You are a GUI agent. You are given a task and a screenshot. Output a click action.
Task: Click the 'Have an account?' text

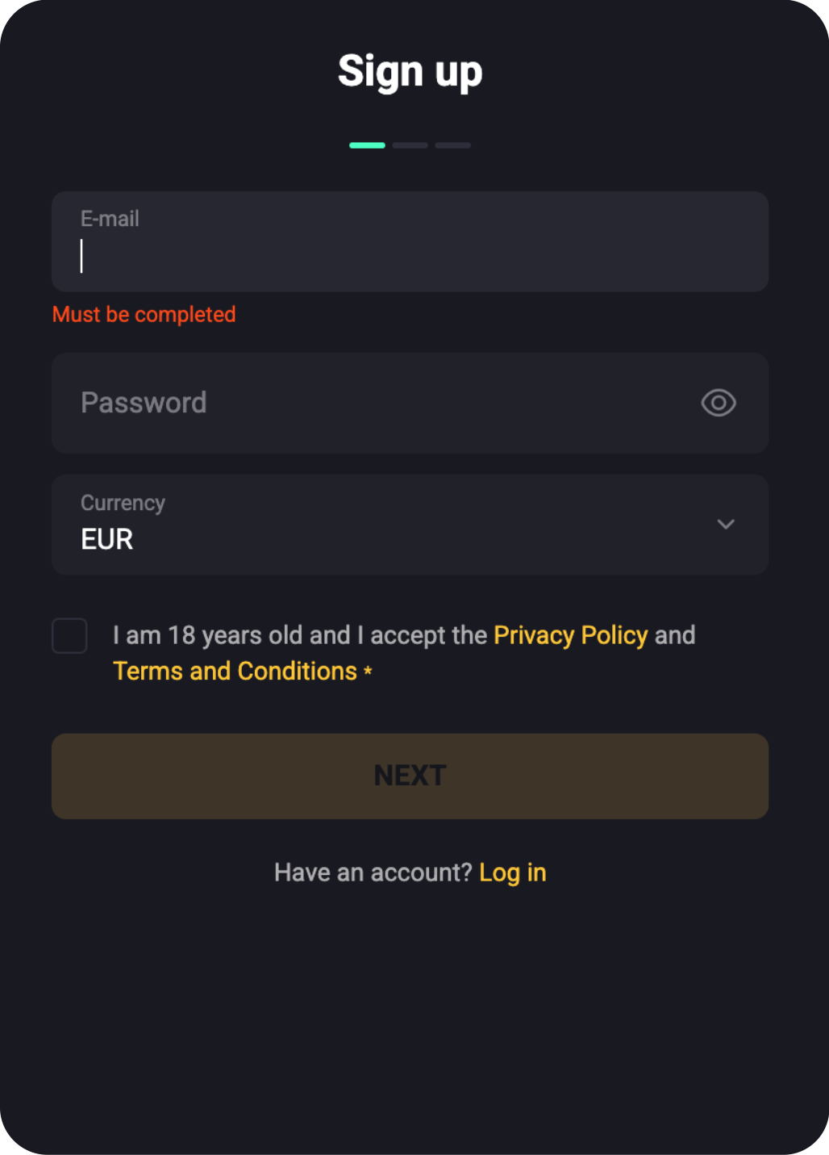coord(373,873)
